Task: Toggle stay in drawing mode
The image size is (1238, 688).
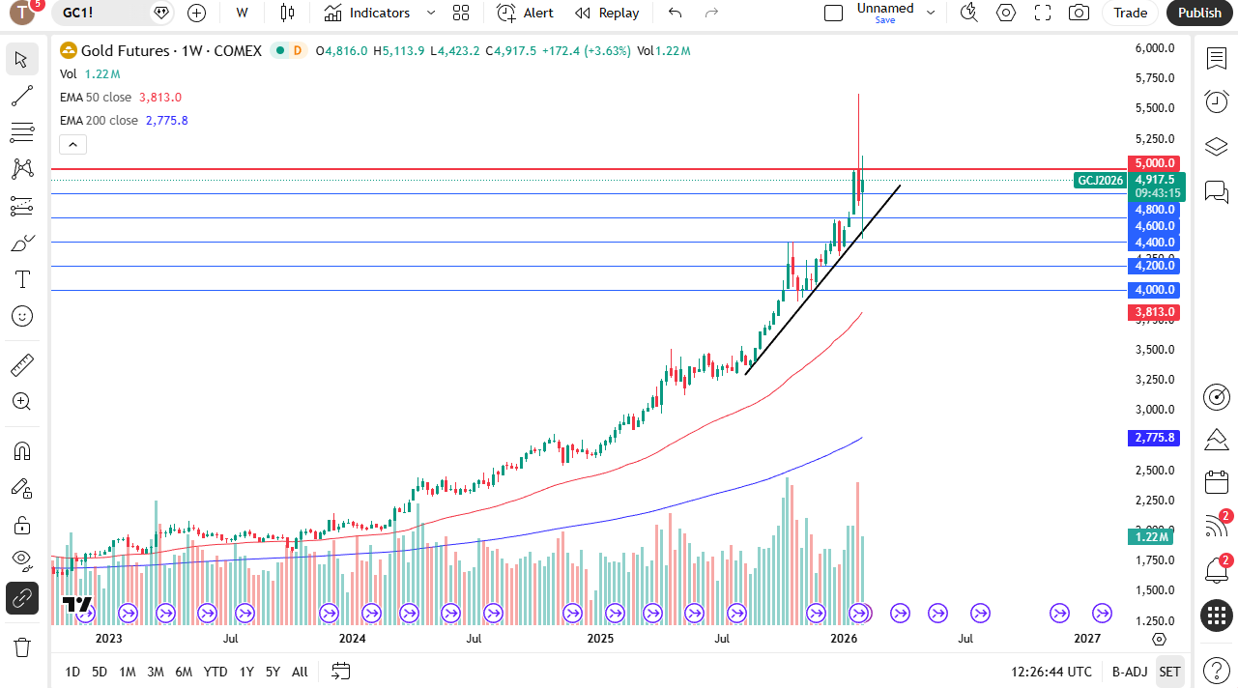Action: click(21, 488)
